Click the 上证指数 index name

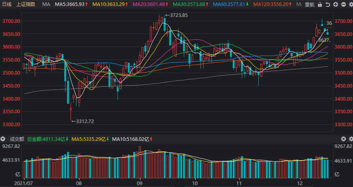(x=26, y=4)
